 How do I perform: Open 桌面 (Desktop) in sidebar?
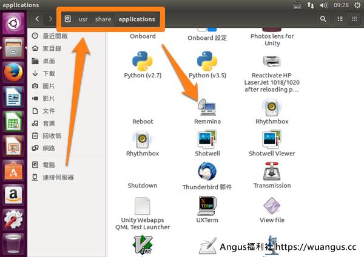point(66,61)
